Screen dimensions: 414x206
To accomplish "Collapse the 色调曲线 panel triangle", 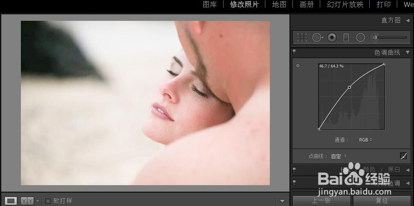I will (x=408, y=52).
